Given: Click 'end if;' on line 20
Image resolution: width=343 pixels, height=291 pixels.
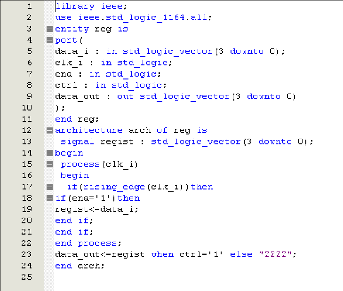Looking at the screenshot, I should coord(74,221).
